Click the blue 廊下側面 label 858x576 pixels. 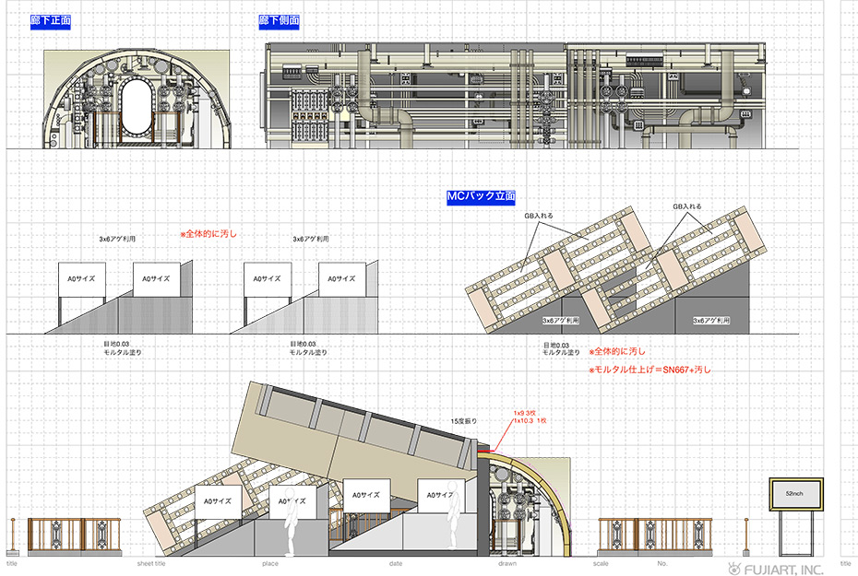280,20
